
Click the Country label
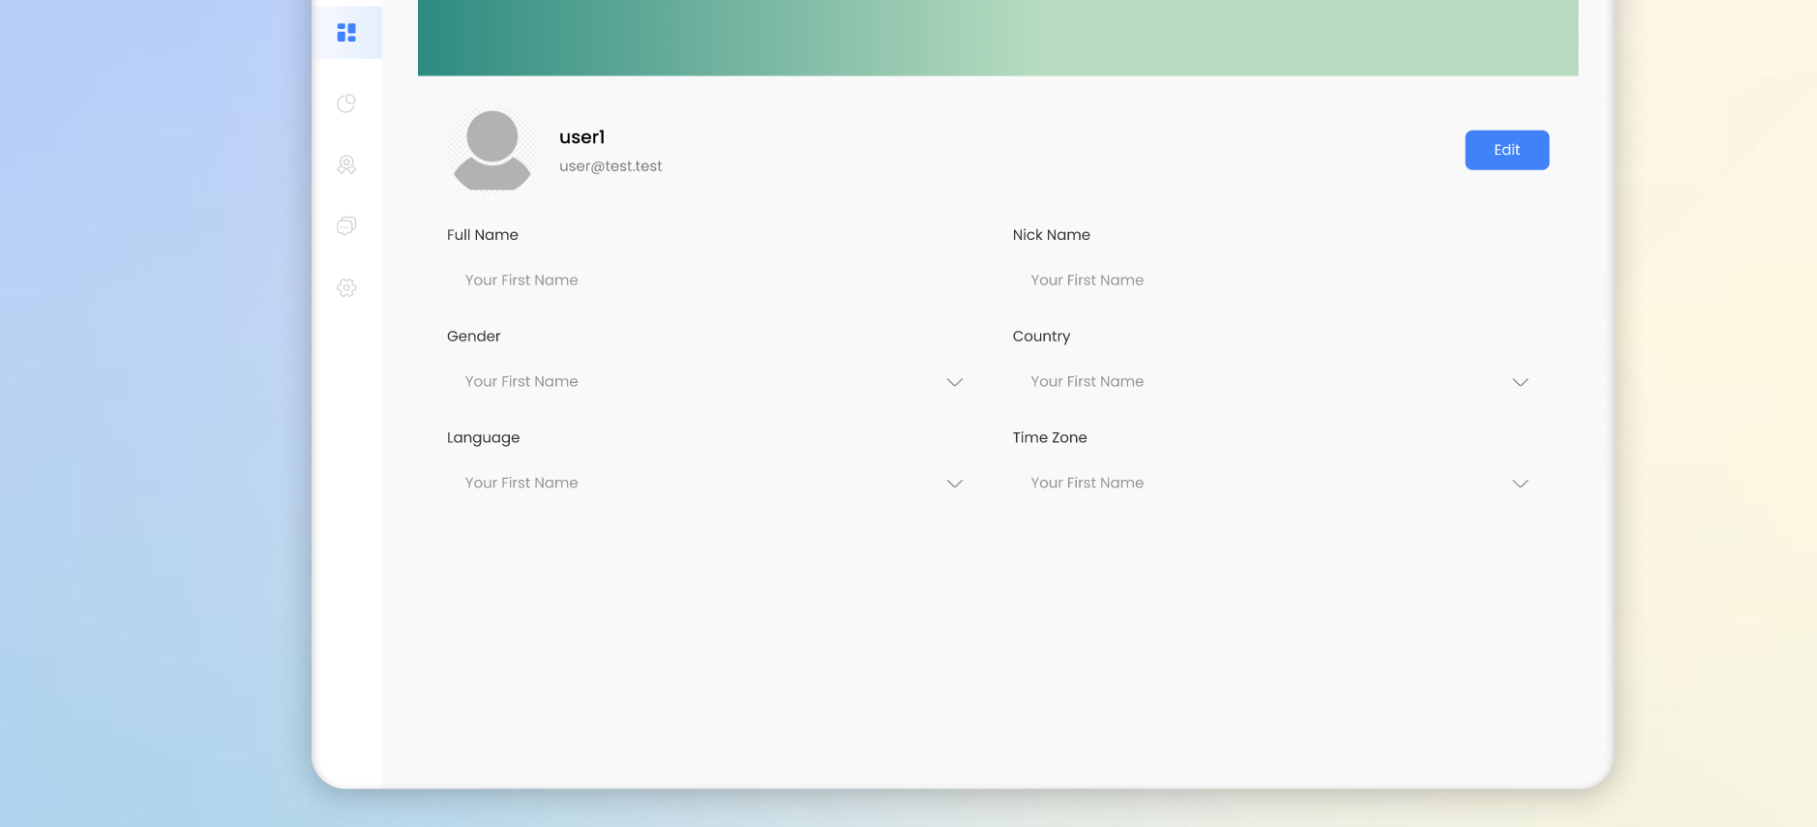pos(1042,337)
